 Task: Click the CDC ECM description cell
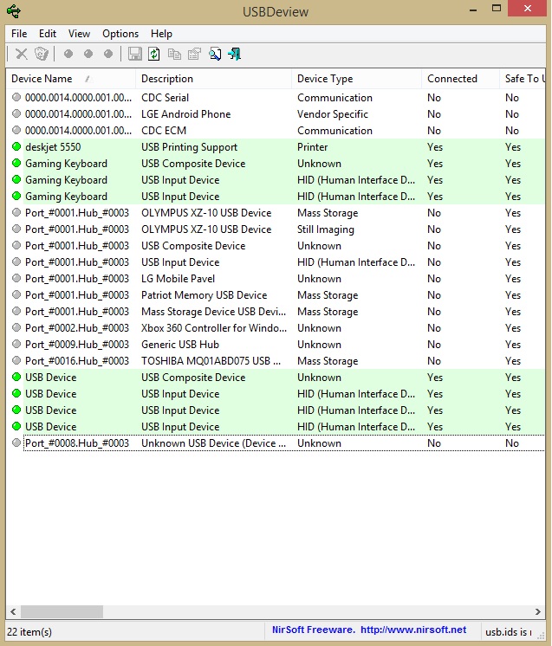pyautogui.click(x=164, y=131)
